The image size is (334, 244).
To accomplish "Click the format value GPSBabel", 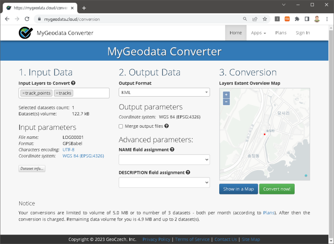I will [x=72, y=144].
